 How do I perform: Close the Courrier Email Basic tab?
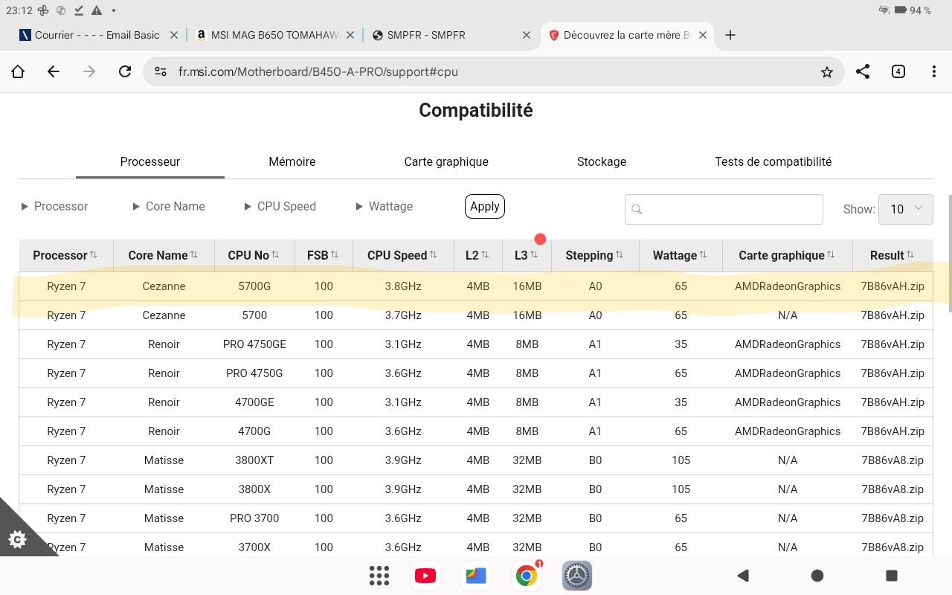pyautogui.click(x=174, y=35)
